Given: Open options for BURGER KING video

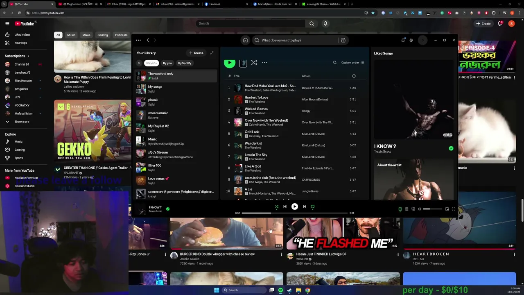Looking at the screenshot, I should click(281, 254).
